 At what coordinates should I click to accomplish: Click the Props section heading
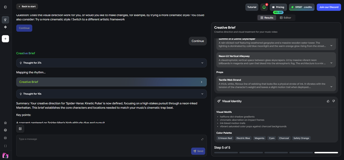click(x=220, y=72)
